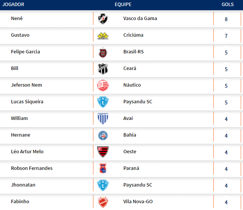This screenshot has width=243, height=210.
Task: Click the JOGADOR column header
Action: 13,5
